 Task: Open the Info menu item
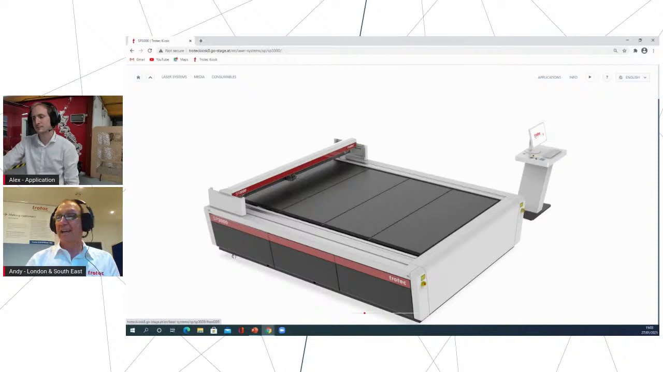pyautogui.click(x=573, y=77)
